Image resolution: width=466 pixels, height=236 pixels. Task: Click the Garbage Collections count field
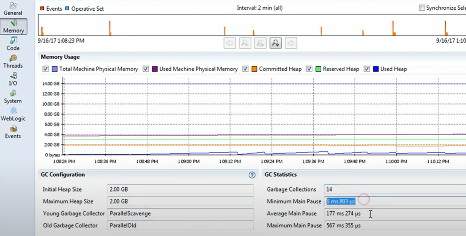(394, 189)
